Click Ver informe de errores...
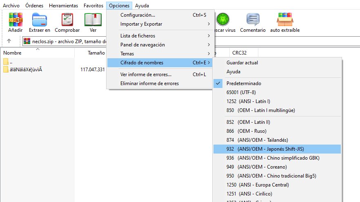Viewport: 360px width, 202px height. [x=160, y=75]
